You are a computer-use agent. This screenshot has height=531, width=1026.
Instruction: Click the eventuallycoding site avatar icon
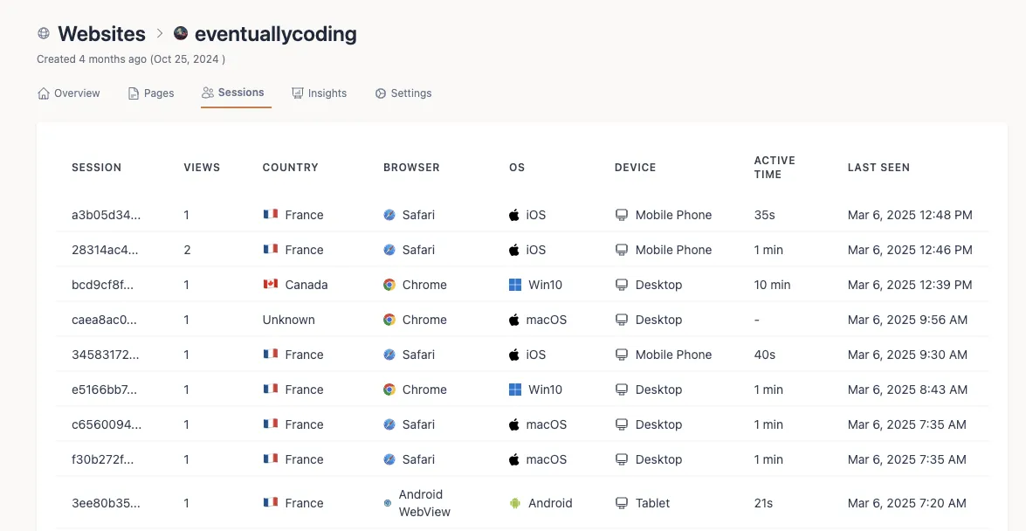(x=181, y=34)
